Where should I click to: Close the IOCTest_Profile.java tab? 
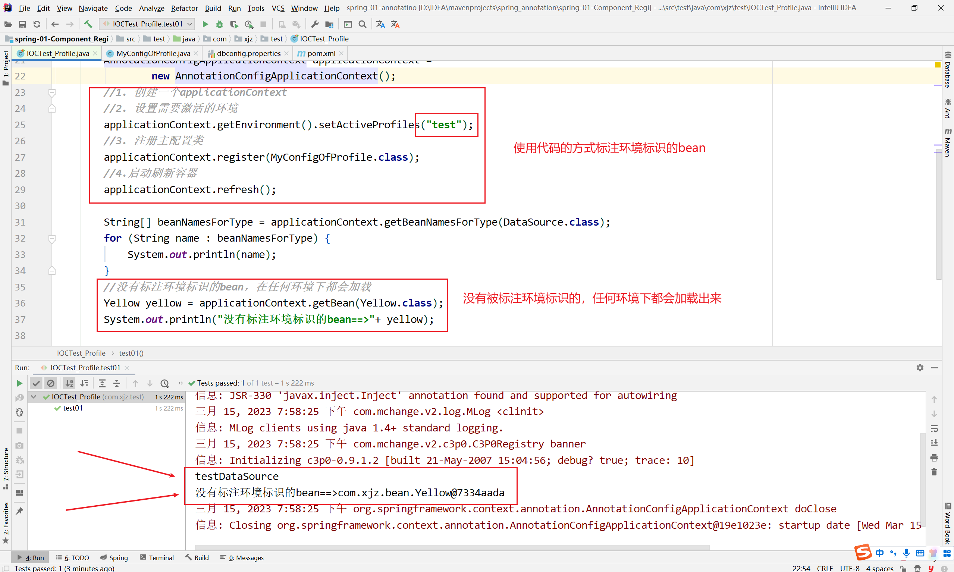[95, 54]
